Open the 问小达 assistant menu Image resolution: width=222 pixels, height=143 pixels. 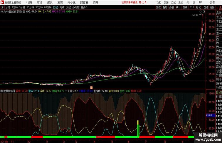pyautogui.click(x=71, y=2)
